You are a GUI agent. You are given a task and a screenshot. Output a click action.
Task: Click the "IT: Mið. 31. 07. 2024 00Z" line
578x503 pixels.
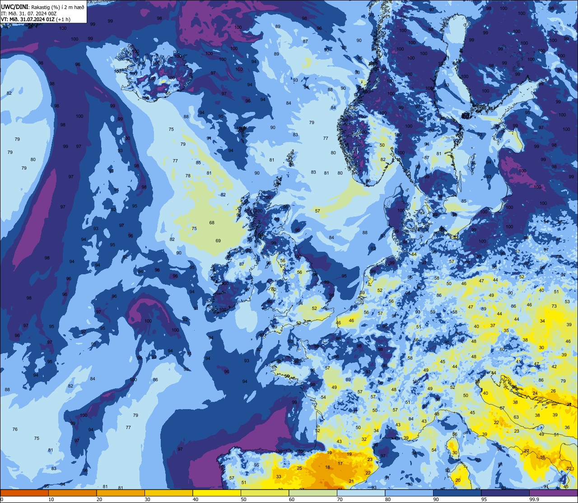pos(29,13)
